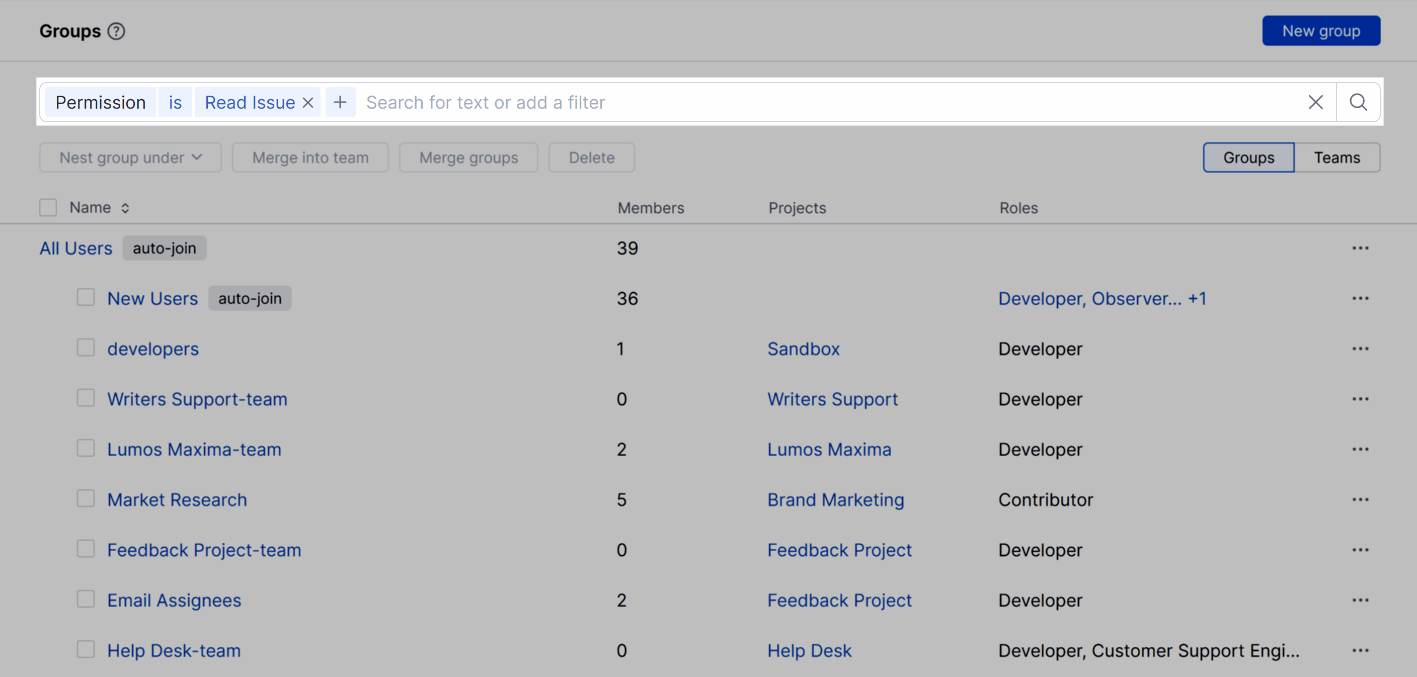Open the Sandbox project link

tap(803, 348)
